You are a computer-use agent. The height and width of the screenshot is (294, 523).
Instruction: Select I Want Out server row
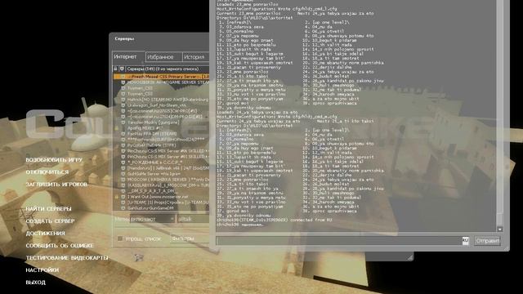[x=162, y=197]
